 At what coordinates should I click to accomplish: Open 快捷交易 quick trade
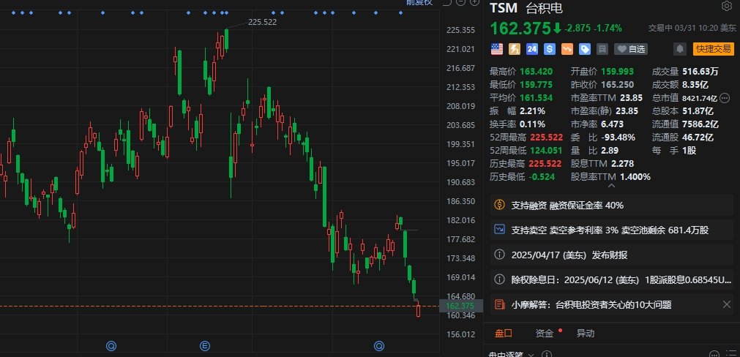pyautogui.click(x=713, y=48)
